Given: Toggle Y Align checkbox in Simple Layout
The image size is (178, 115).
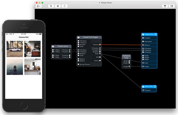Looking at the screenshot, I should pos(53,57).
